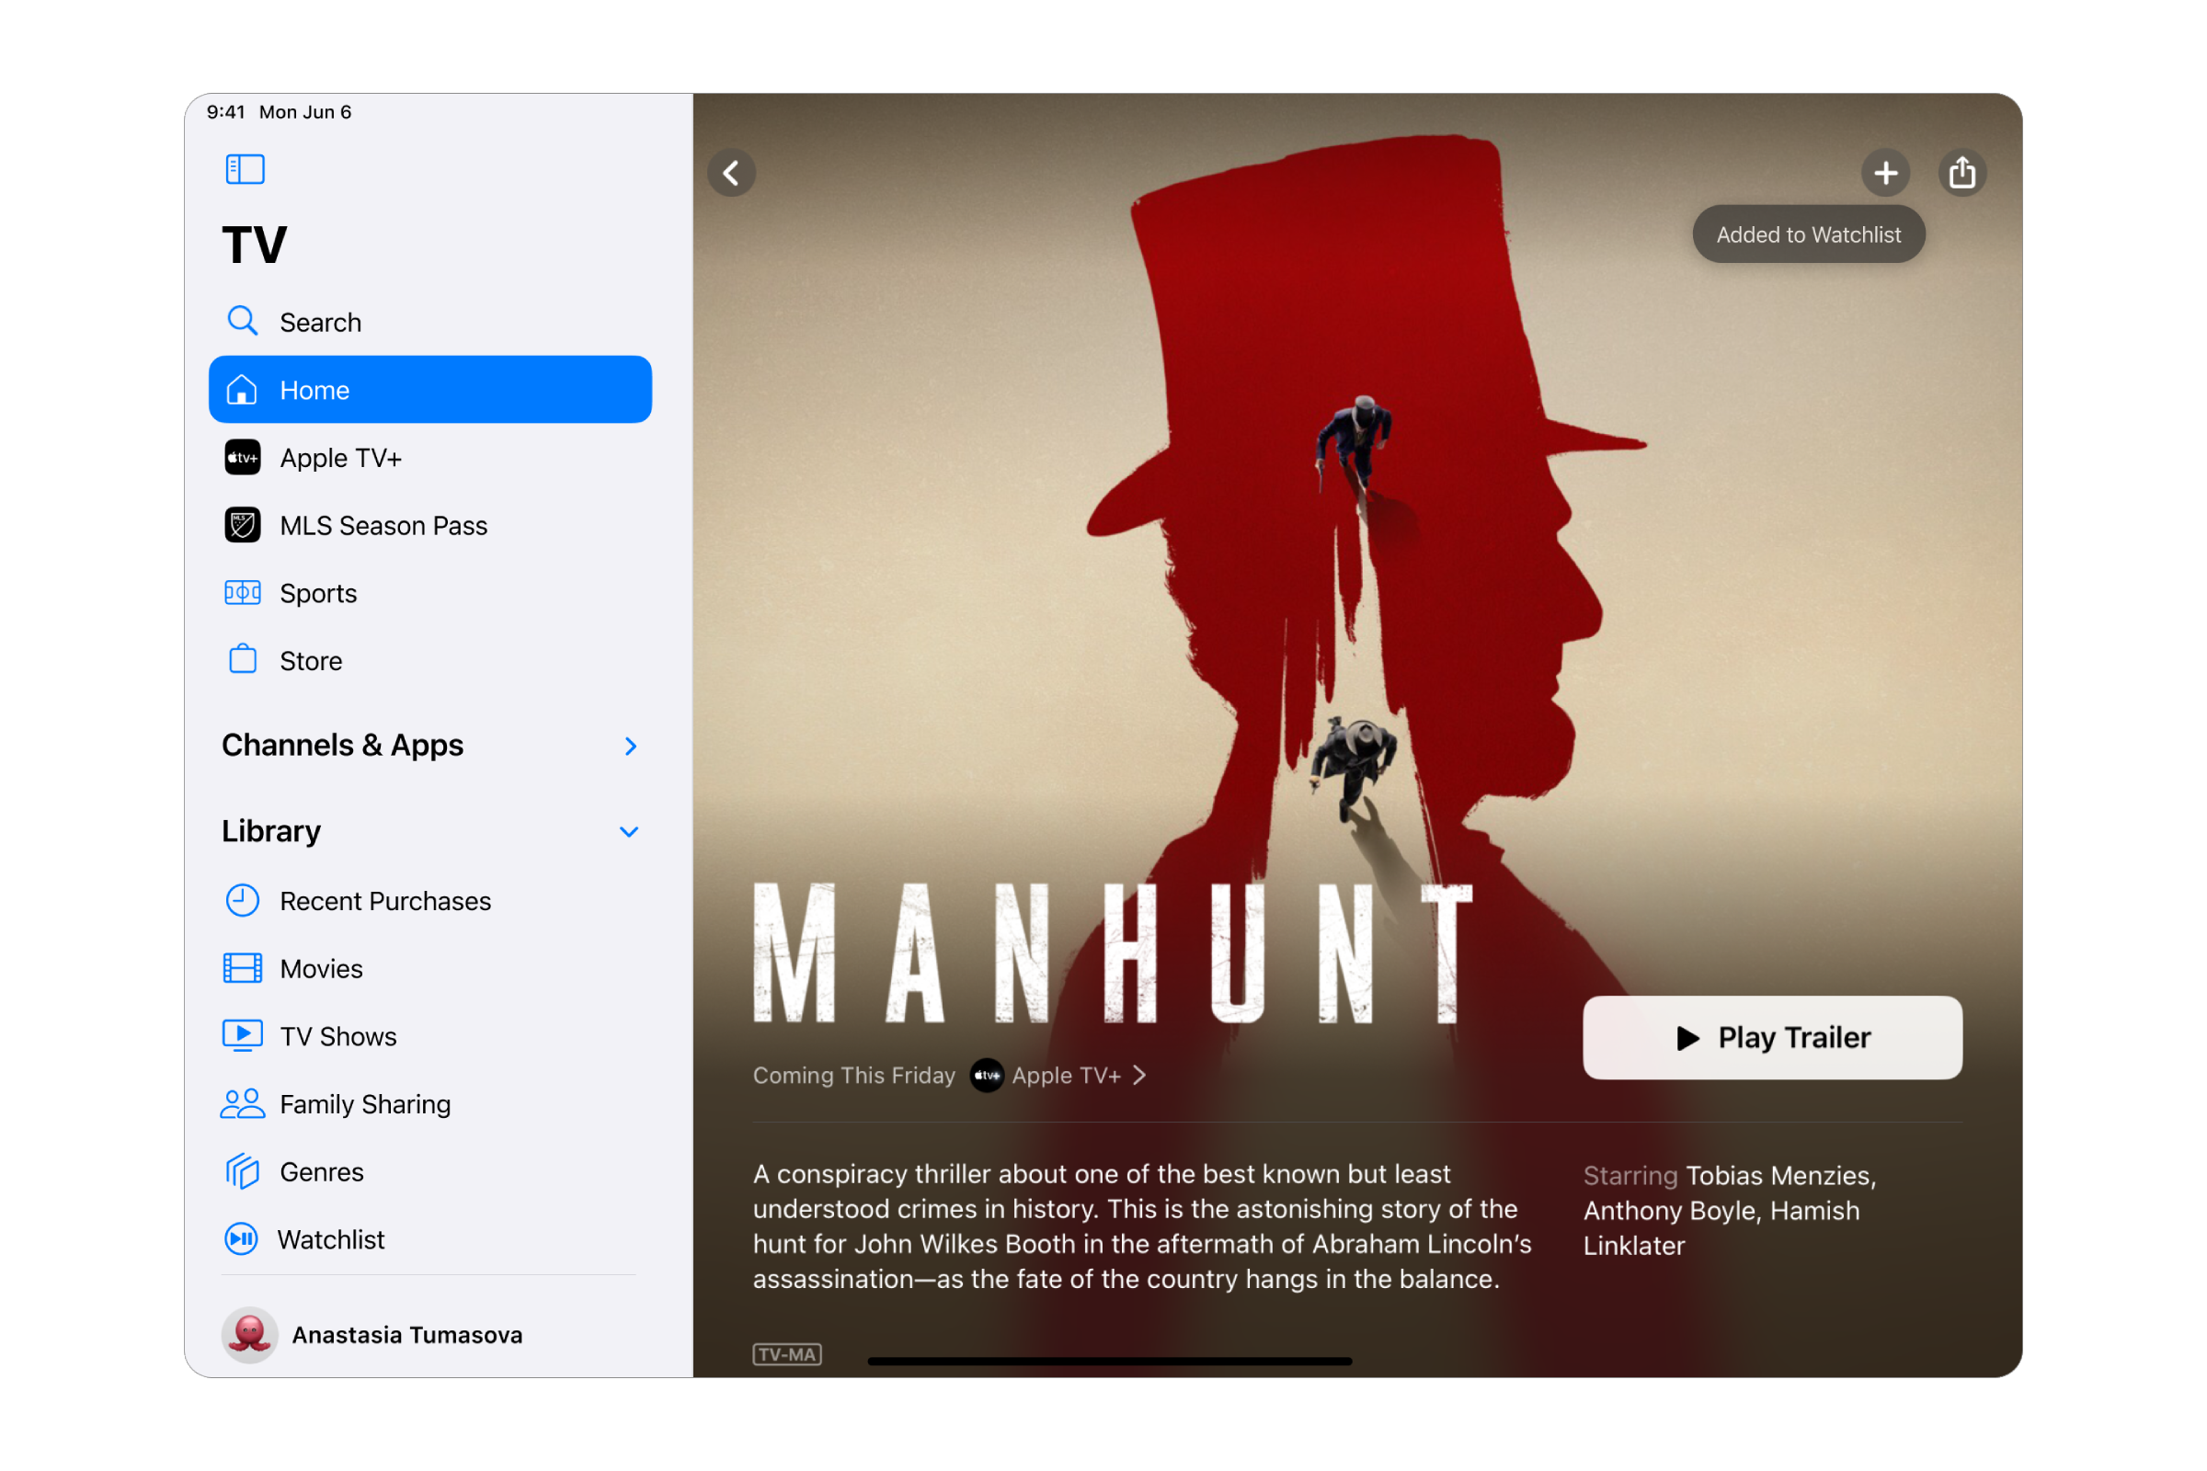2207x1471 pixels.
Task: Click the 9:41 status bar time
Action: [x=225, y=111]
